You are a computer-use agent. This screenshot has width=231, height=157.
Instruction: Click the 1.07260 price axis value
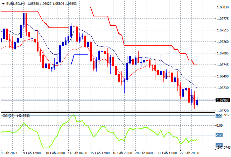pyautogui.click(x=223, y=42)
